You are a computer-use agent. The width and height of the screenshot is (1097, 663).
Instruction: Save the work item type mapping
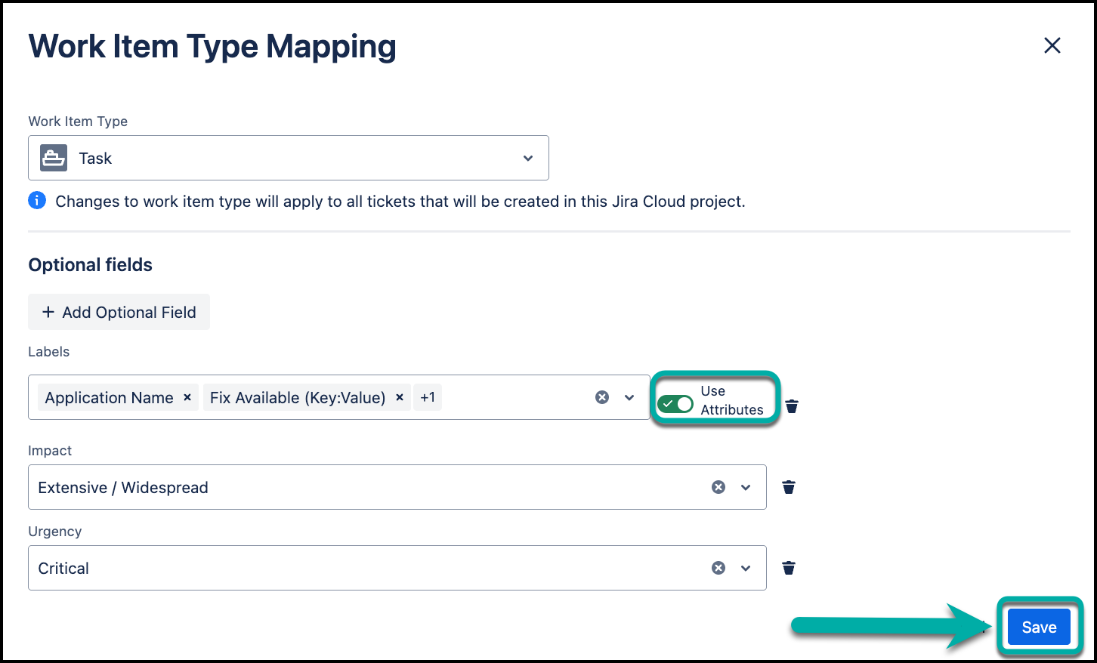pyautogui.click(x=1039, y=627)
